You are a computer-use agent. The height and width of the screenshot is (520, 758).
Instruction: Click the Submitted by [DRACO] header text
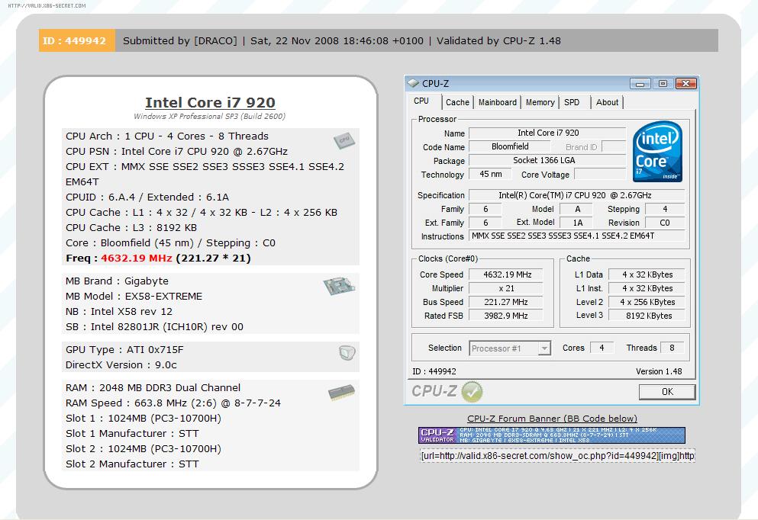tap(180, 40)
